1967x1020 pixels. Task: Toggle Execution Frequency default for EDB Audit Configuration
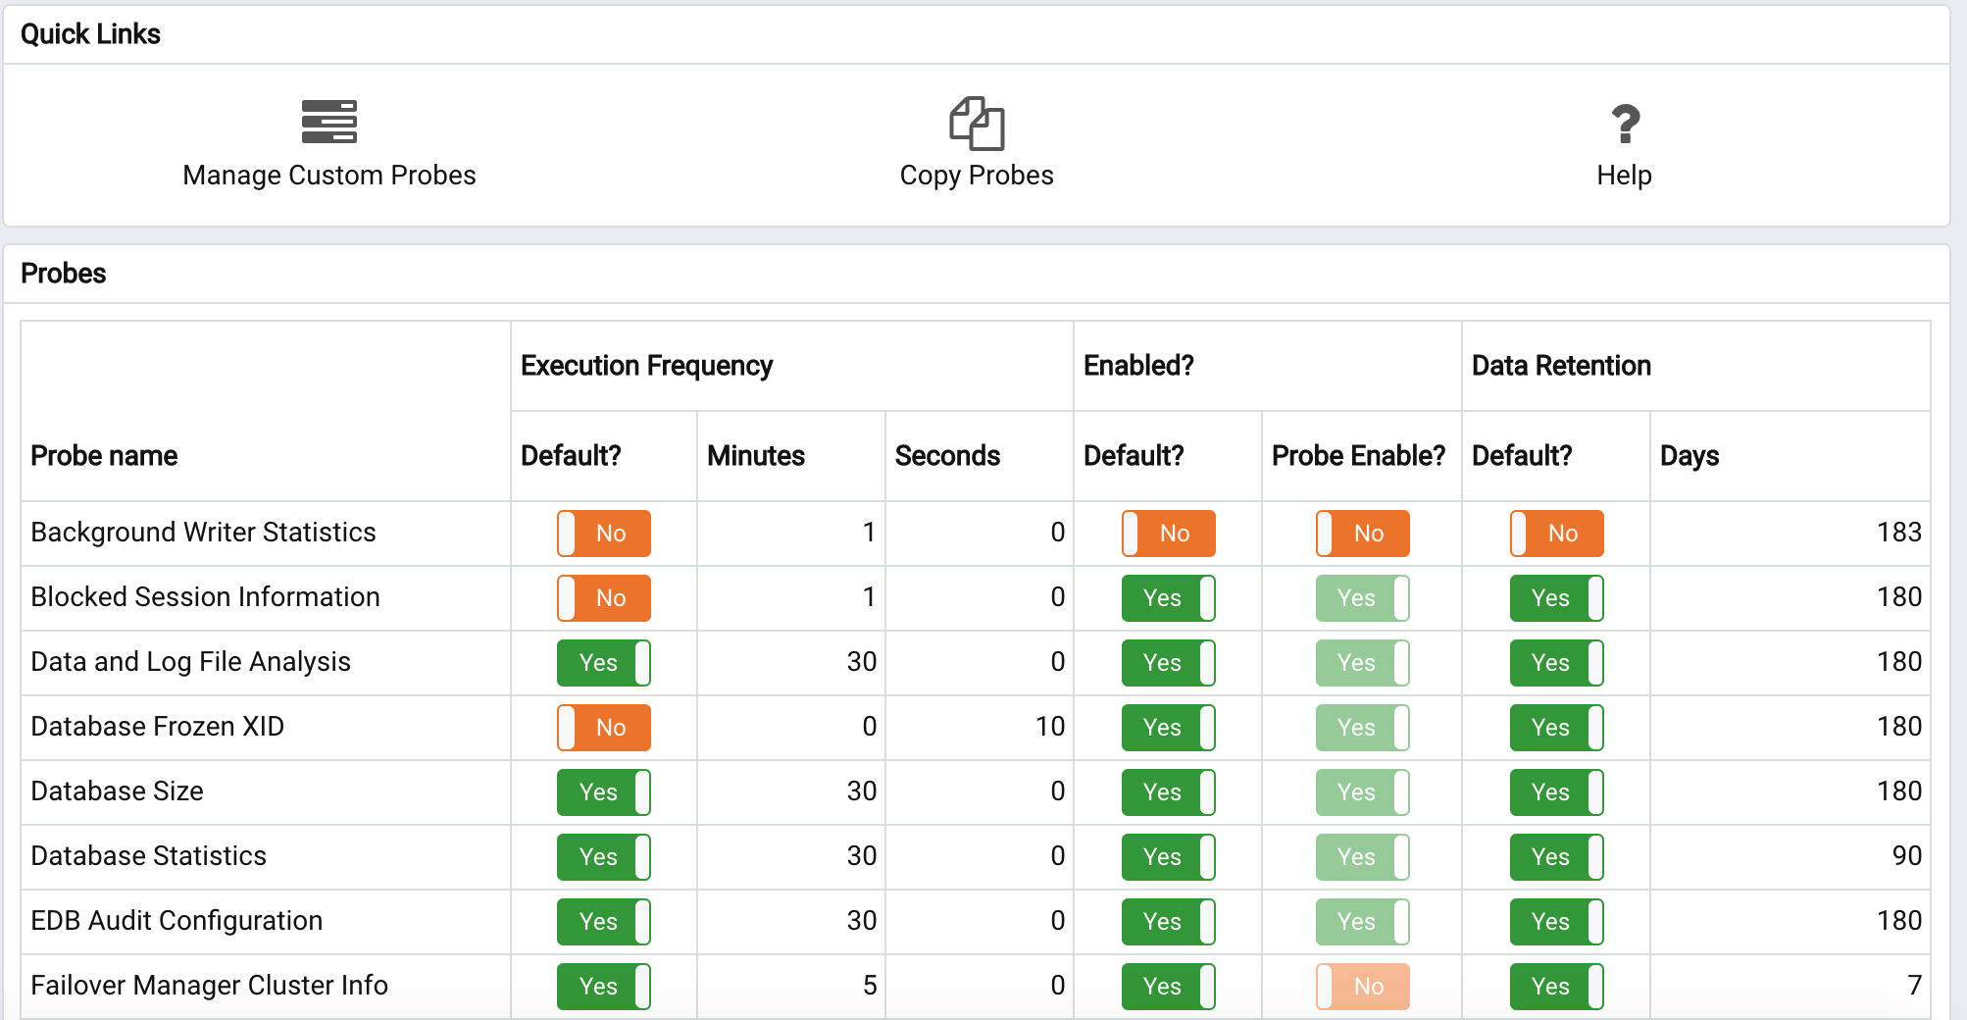(604, 922)
